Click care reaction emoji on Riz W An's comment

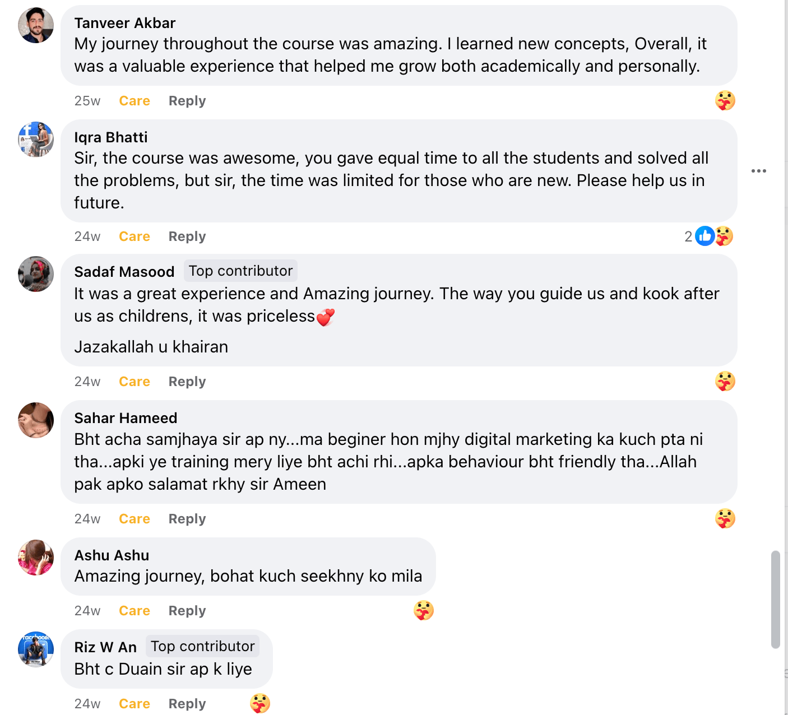click(259, 703)
